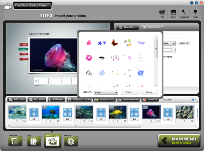Select the blue snowflake clipart
Image resolution: width=204 pixels, height=151 pixels.
point(102,73)
